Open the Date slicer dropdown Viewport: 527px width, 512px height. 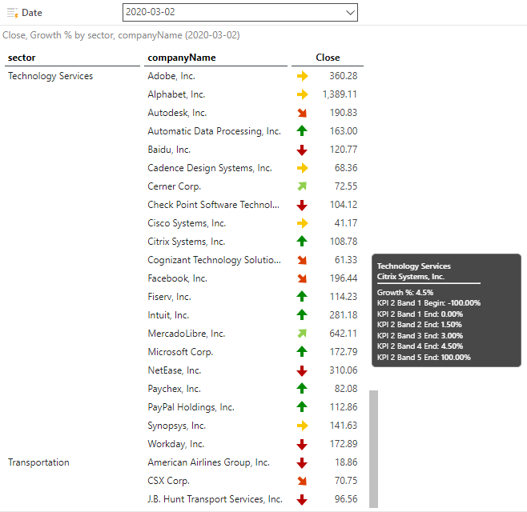tap(240, 13)
